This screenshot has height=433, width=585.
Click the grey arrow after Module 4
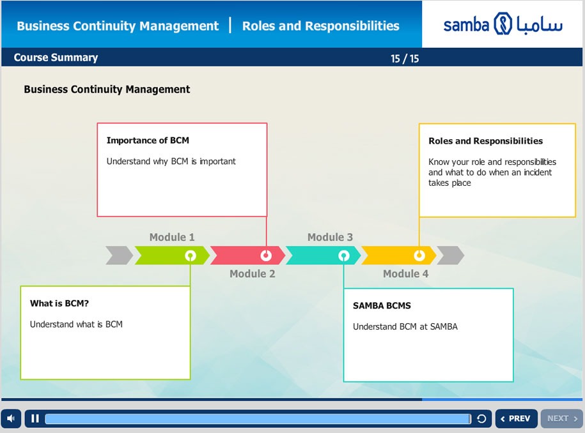click(451, 255)
